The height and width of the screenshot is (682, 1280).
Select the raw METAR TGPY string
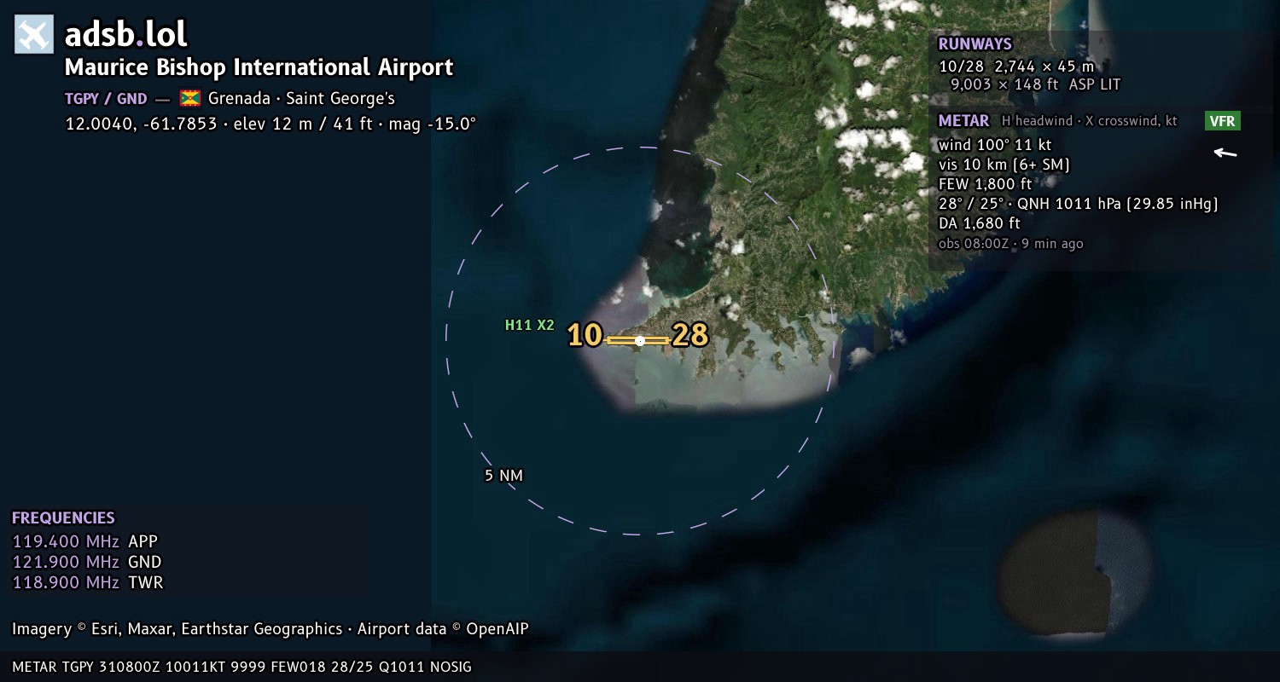[241, 667]
